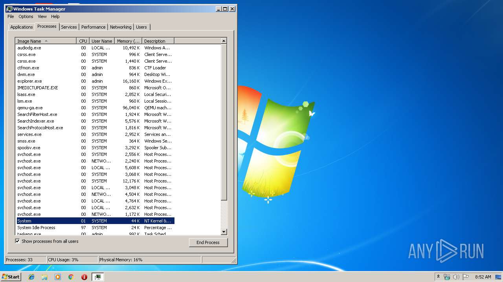Open the Start menu
This screenshot has width=503, height=282.
coord(11,277)
